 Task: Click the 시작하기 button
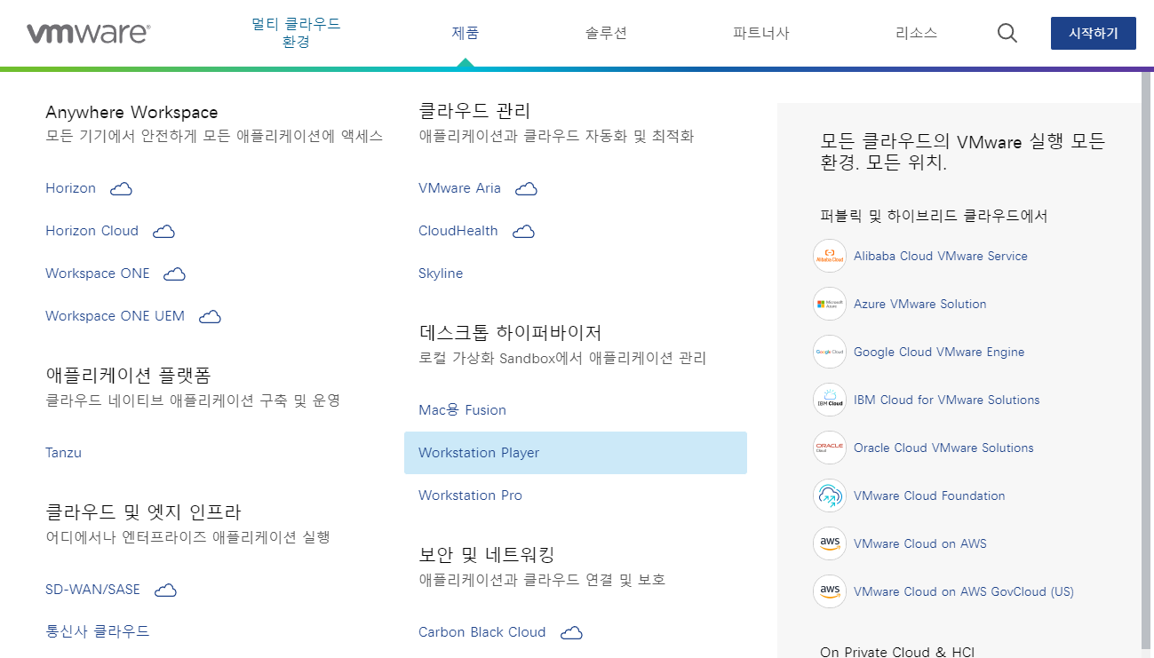tap(1093, 33)
